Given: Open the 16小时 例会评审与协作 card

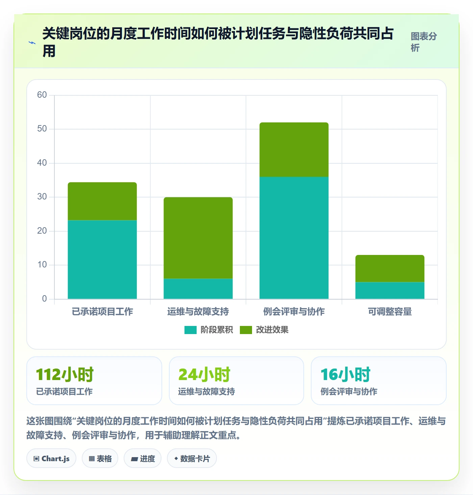Looking at the screenshot, I should 379,381.
